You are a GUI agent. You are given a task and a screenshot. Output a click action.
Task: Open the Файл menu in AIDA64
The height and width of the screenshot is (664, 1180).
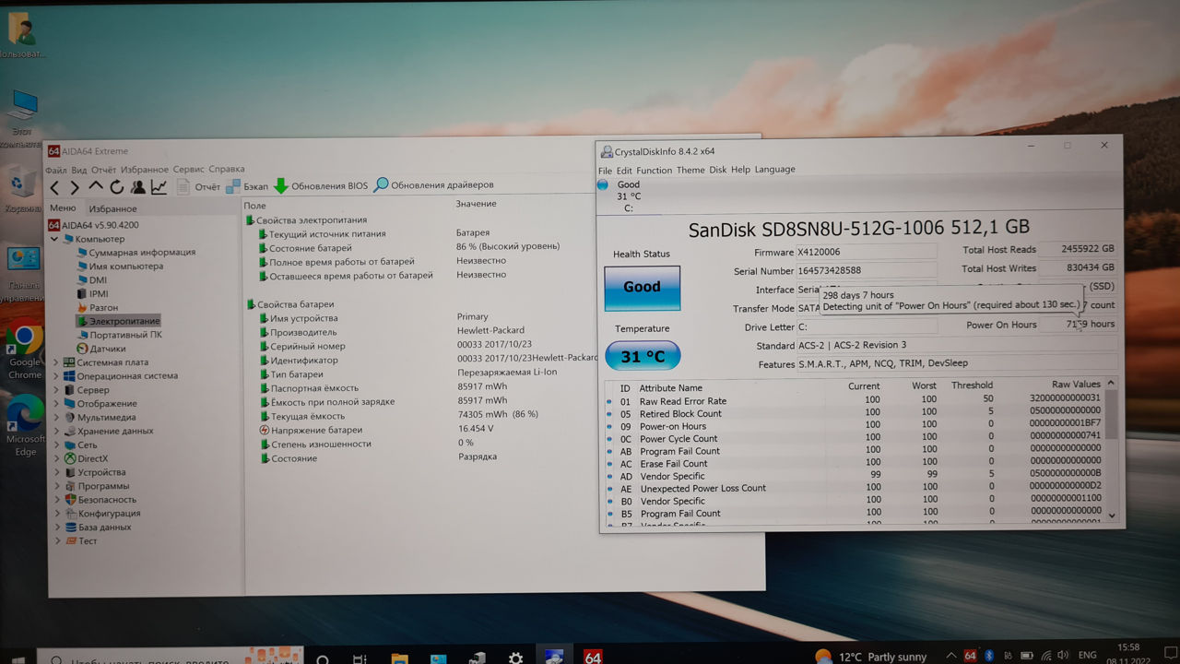click(x=56, y=170)
